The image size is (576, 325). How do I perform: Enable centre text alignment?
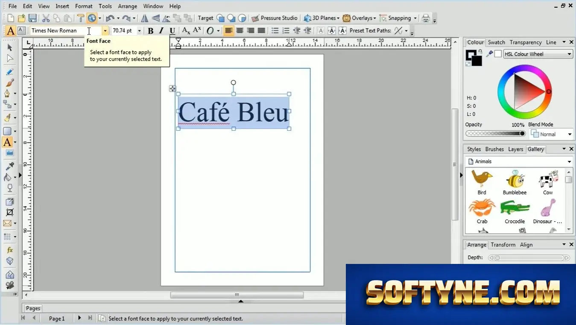click(x=240, y=31)
